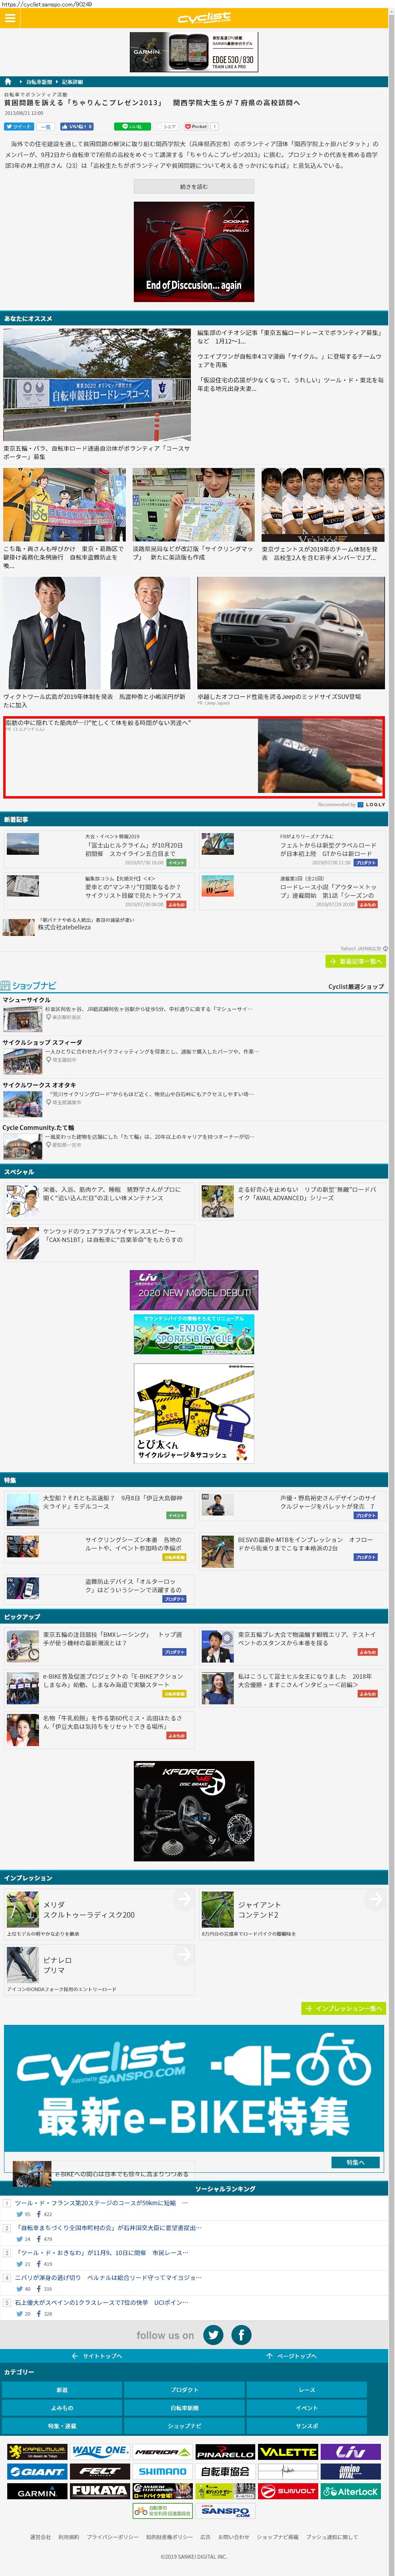Go to home via breadcrumb house icon
This screenshot has height=2576, width=395.
click(x=8, y=82)
